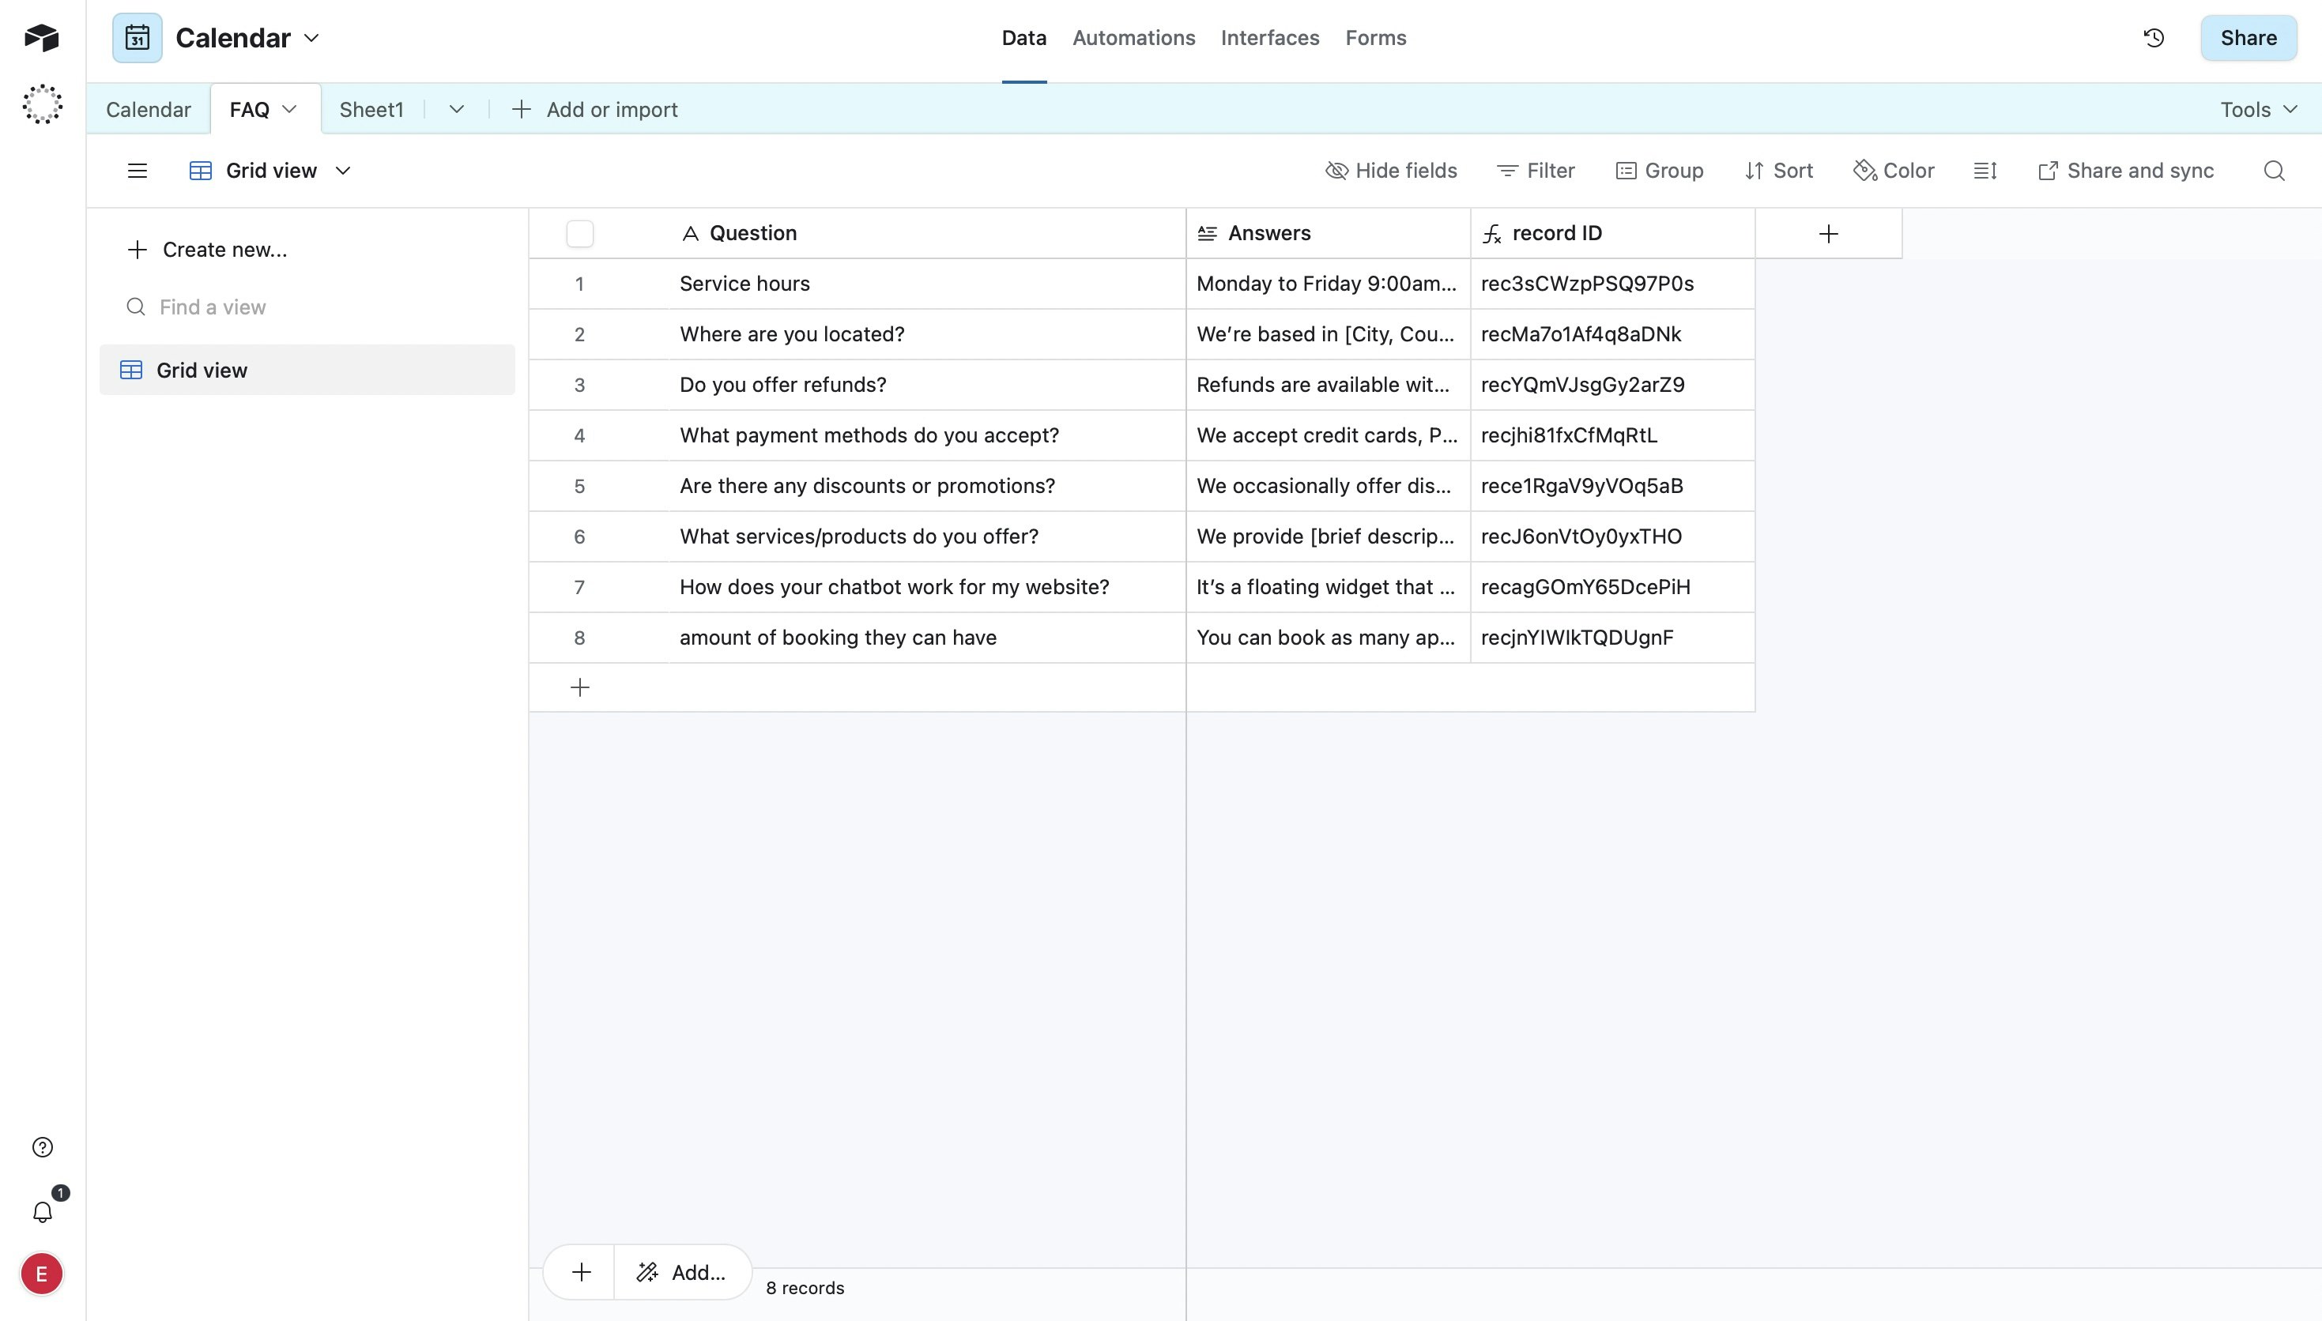Select the 'Service hours' cell
This screenshot has width=2322, height=1321.
pyautogui.click(x=925, y=284)
